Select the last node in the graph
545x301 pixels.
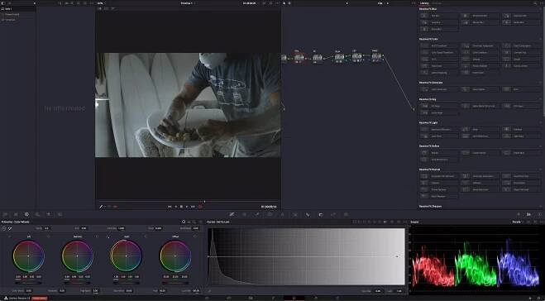click(x=376, y=56)
